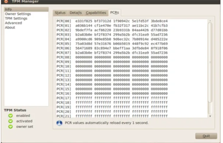Open the Capabilities tab
The height and width of the screenshot is (143, 223).
(96, 13)
